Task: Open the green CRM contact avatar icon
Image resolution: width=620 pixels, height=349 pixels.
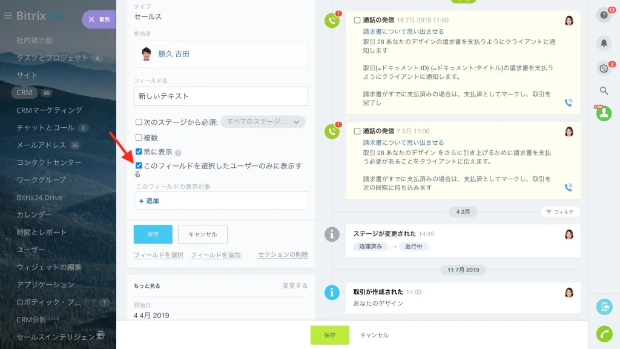Action: pos(604,113)
